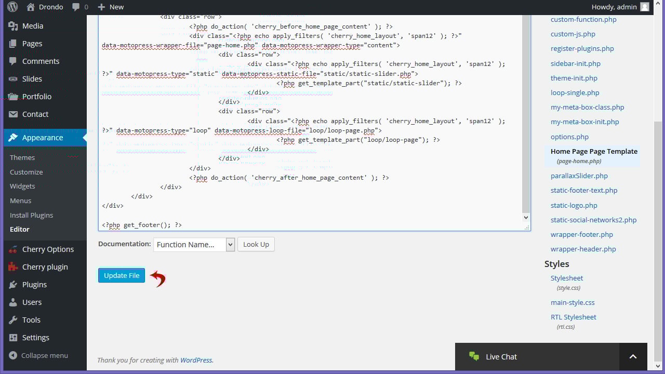Open register-plugins.php file
This screenshot has height=374, width=665.
(x=582, y=48)
